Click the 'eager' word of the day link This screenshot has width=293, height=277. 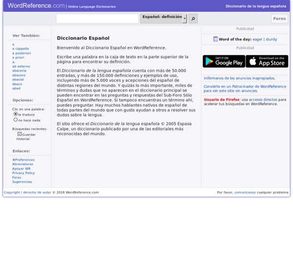257,40
